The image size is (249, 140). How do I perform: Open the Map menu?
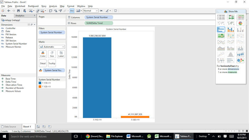coord(62,6)
